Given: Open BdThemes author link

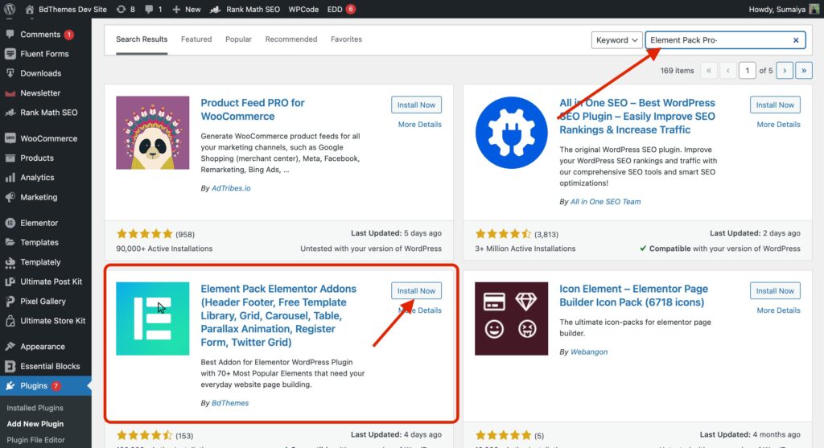Looking at the screenshot, I should (x=230, y=403).
